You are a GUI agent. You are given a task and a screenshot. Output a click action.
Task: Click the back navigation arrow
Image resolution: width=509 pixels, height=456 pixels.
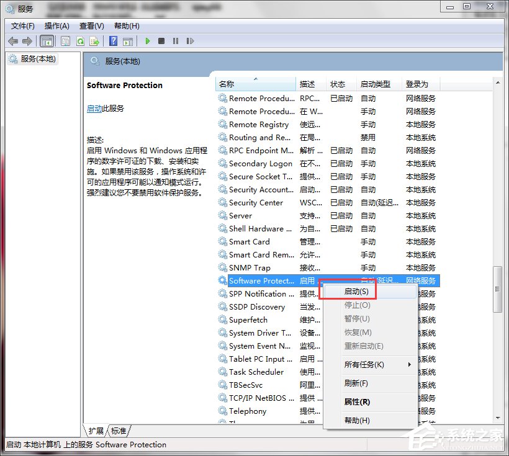pyautogui.click(x=12, y=41)
